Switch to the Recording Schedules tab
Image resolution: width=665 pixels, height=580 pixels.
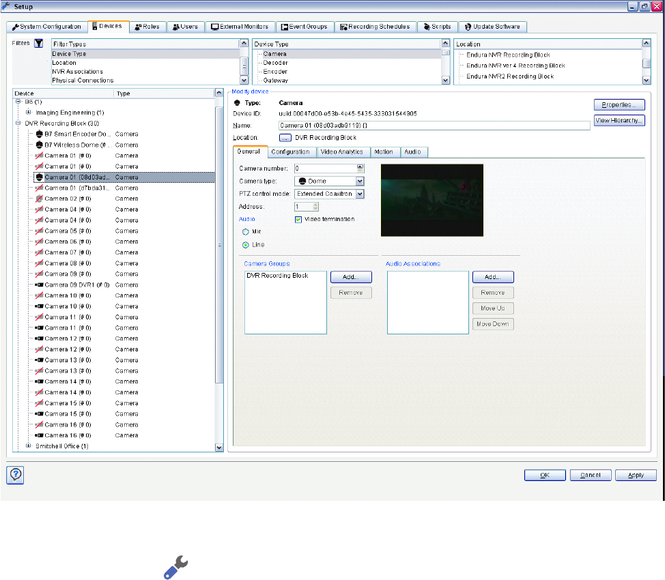(376, 27)
